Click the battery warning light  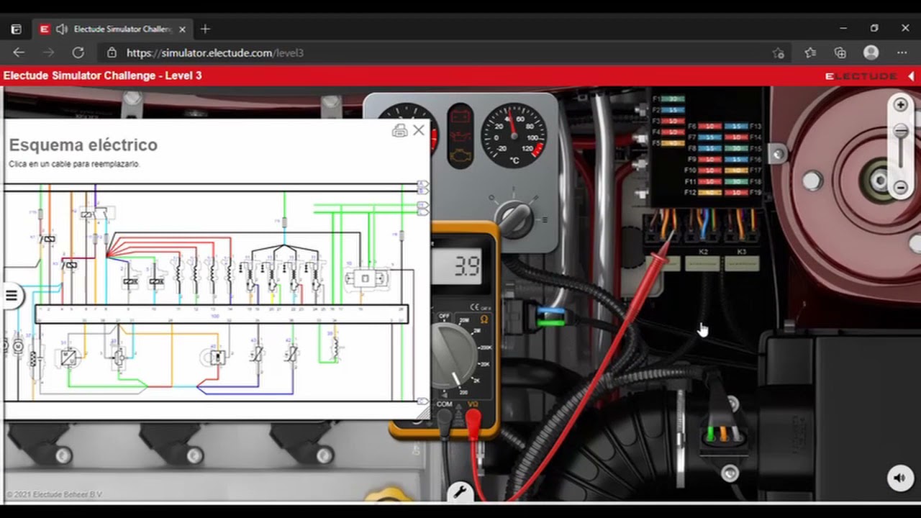pyautogui.click(x=459, y=114)
